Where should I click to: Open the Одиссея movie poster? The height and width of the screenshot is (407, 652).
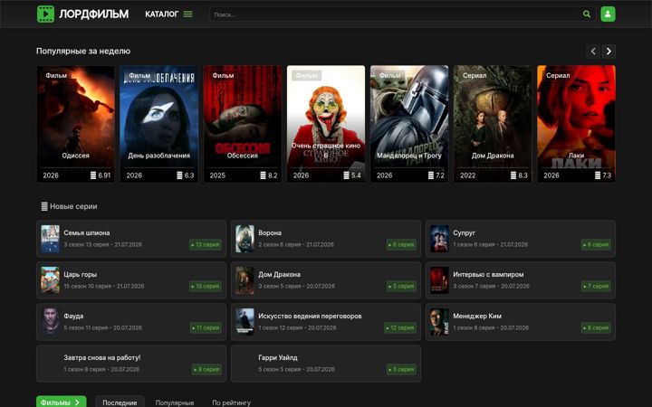[x=76, y=124]
